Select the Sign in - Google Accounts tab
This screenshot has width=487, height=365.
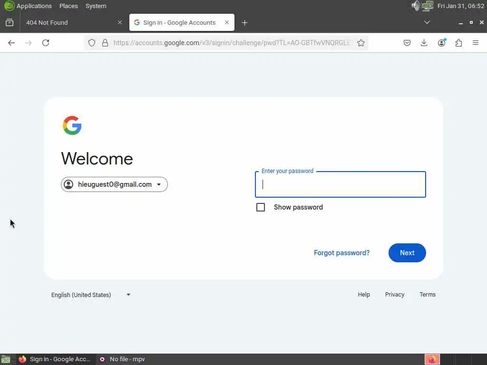click(x=182, y=22)
